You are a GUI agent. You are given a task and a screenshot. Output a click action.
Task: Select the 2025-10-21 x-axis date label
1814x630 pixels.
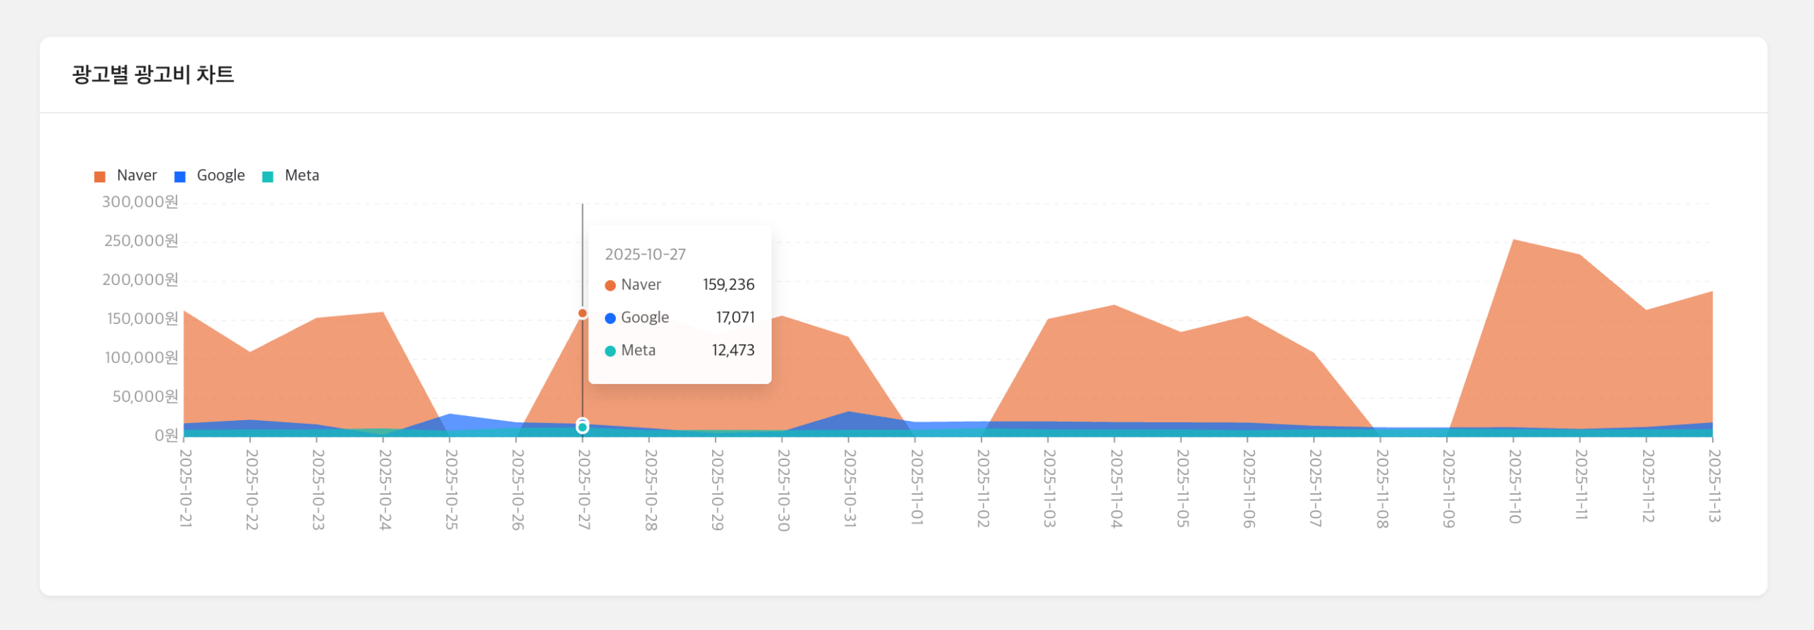point(186,488)
